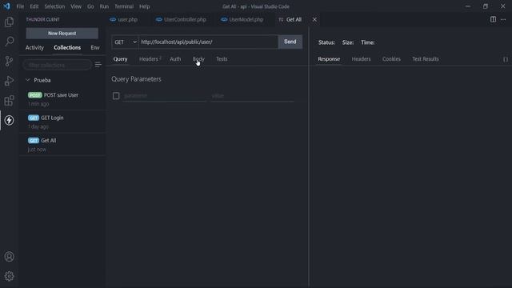Toggle the query parameter checkbox
The width and height of the screenshot is (512, 288).
(116, 96)
